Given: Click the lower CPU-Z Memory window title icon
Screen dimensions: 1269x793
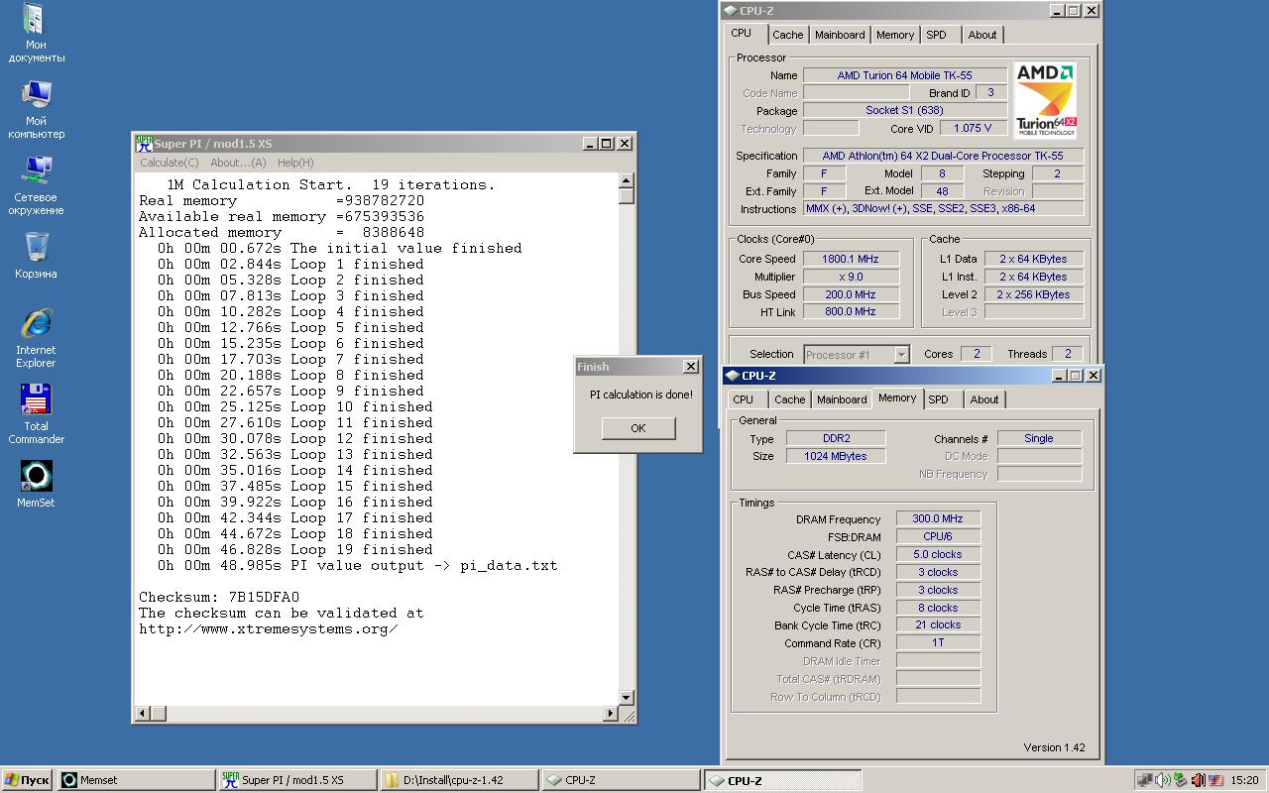Looking at the screenshot, I should pyautogui.click(x=733, y=376).
